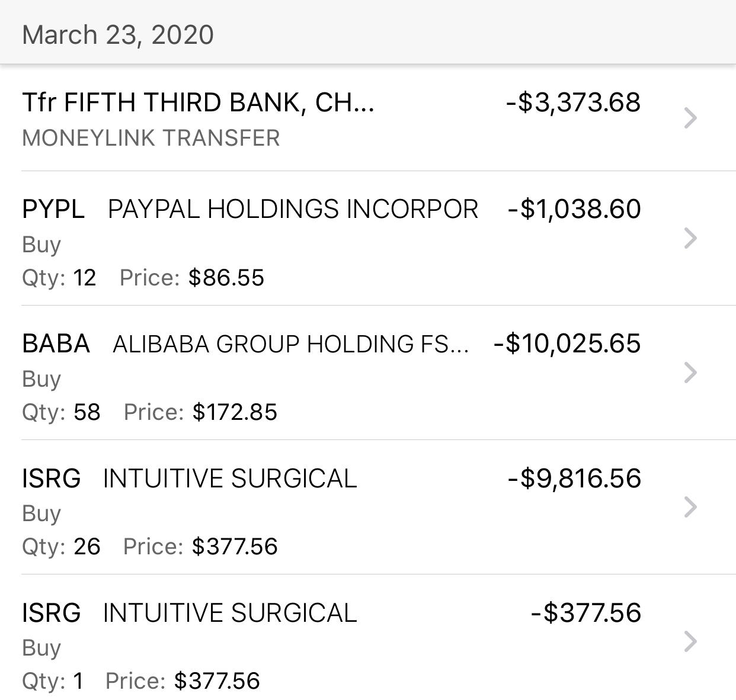This screenshot has height=700, width=736.
Task: Tap the Qty 58 Alibaba quantity
Action: (x=61, y=412)
